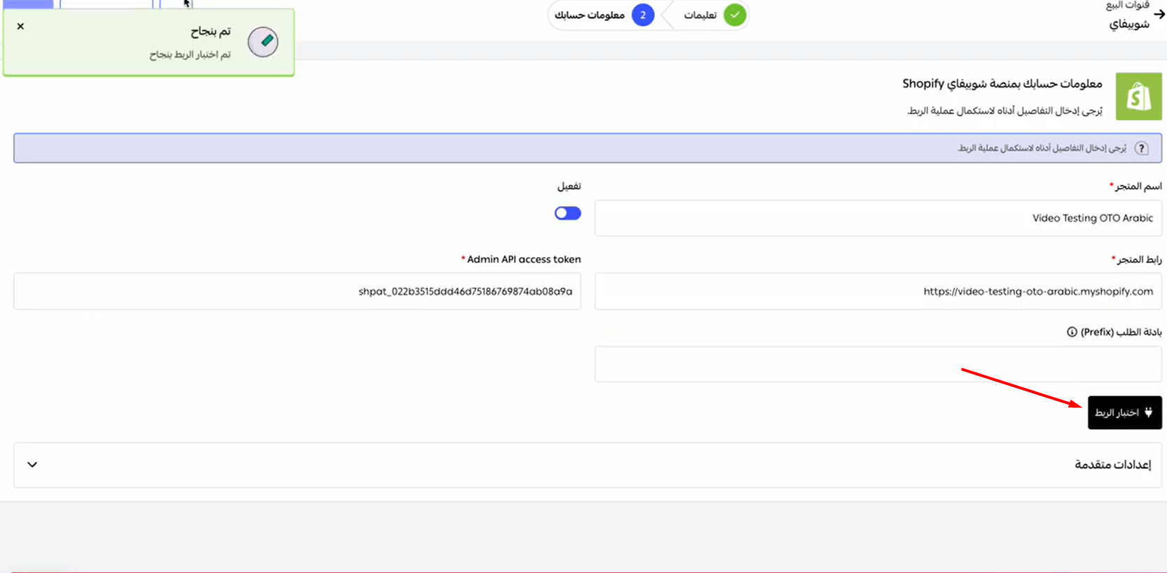Click the question mark help icon in the banner
The image size is (1167, 573).
pyautogui.click(x=1141, y=148)
